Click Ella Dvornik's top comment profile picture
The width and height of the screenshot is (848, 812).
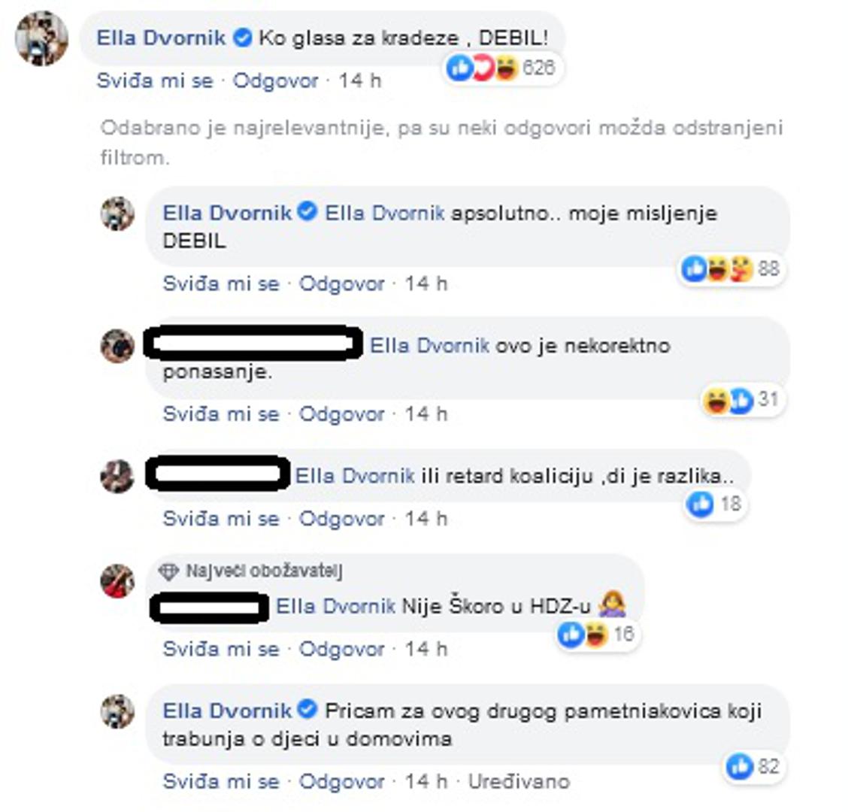pos(41,38)
